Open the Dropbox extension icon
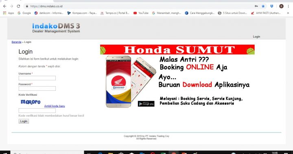Viewport: 293px width, 154px height. click(272, 6)
